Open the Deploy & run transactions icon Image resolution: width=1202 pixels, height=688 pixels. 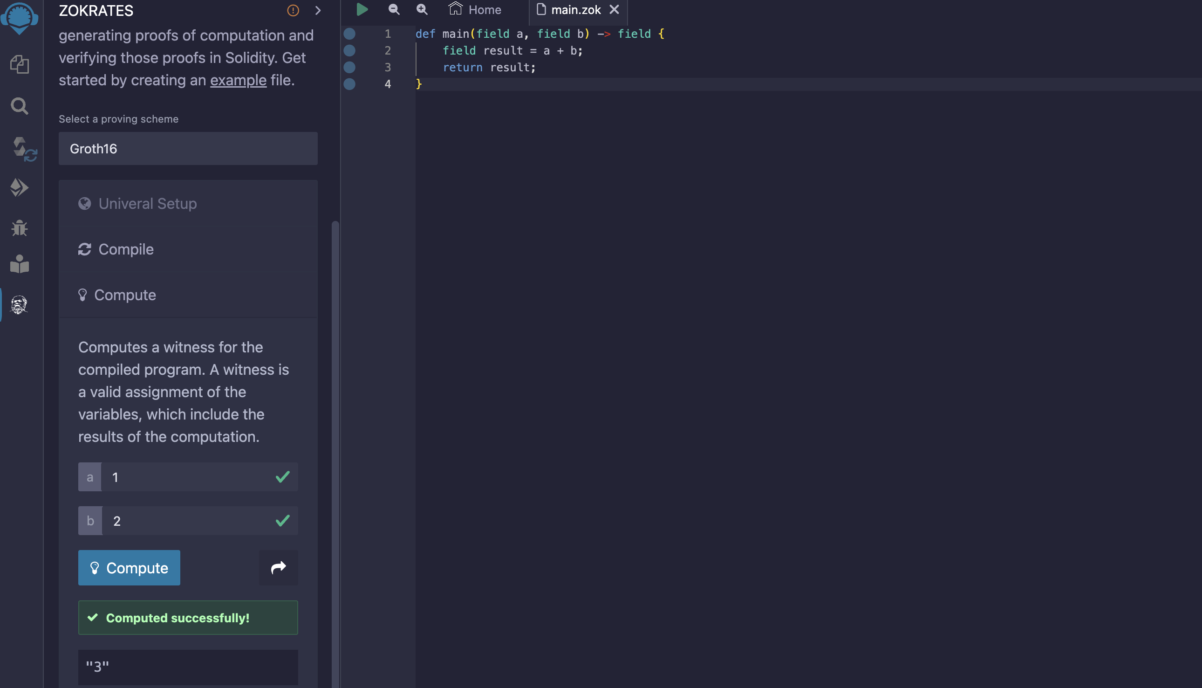pos(20,187)
